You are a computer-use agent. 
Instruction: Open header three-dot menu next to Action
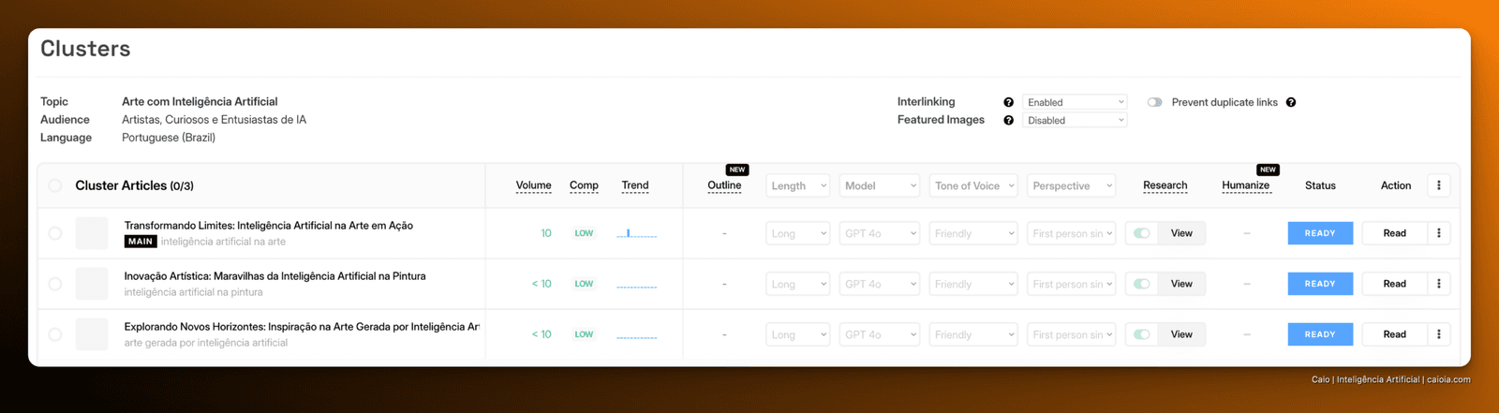1439,185
